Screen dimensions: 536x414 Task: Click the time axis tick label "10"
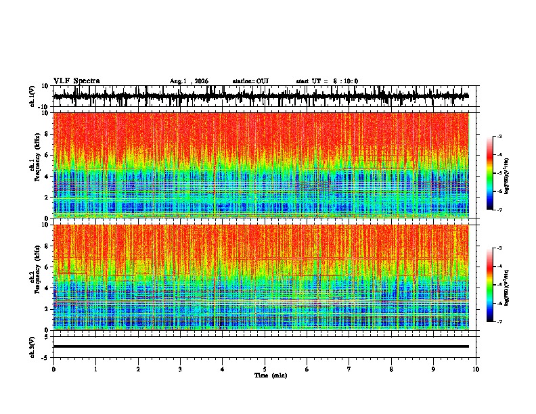tap(476, 369)
